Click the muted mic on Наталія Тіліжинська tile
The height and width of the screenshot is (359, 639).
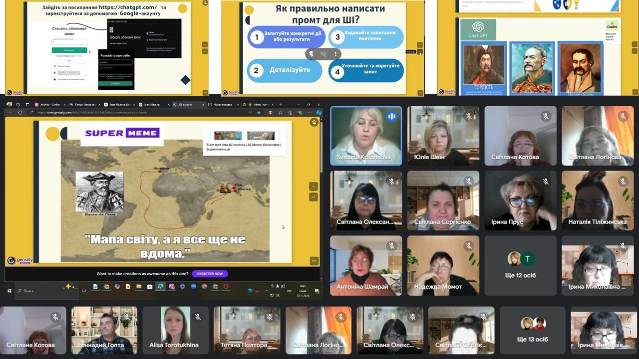click(x=623, y=181)
